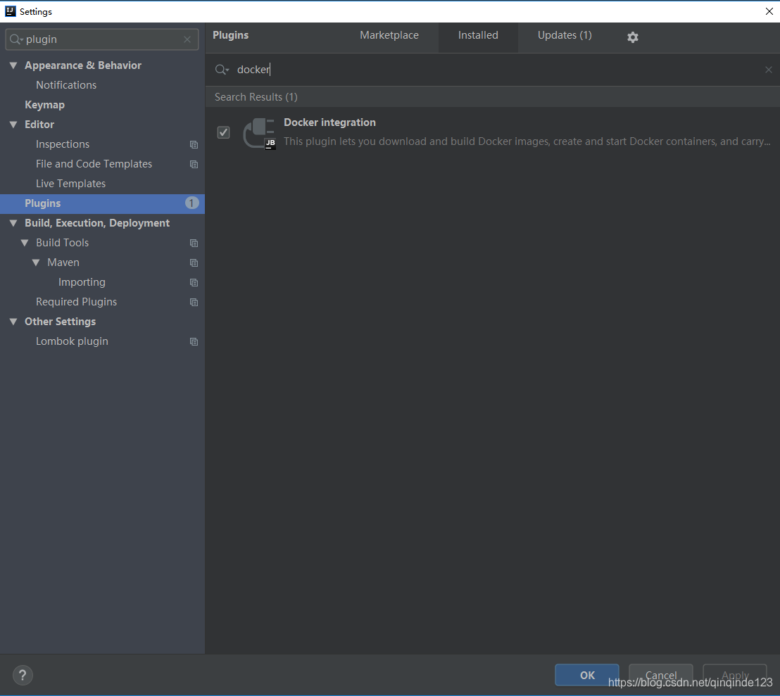The height and width of the screenshot is (696, 780).
Task: Collapse the Appearance & Behavior section
Action: pos(13,65)
